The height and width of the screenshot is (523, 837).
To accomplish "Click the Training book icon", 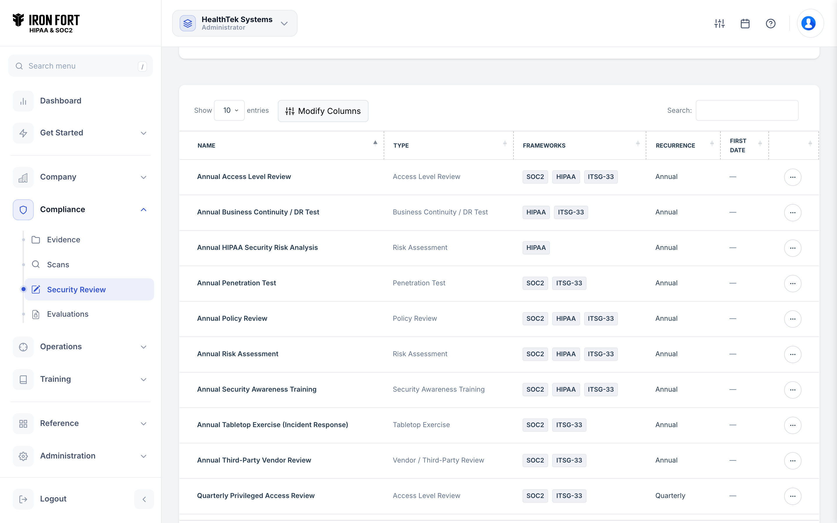I will pyautogui.click(x=23, y=379).
